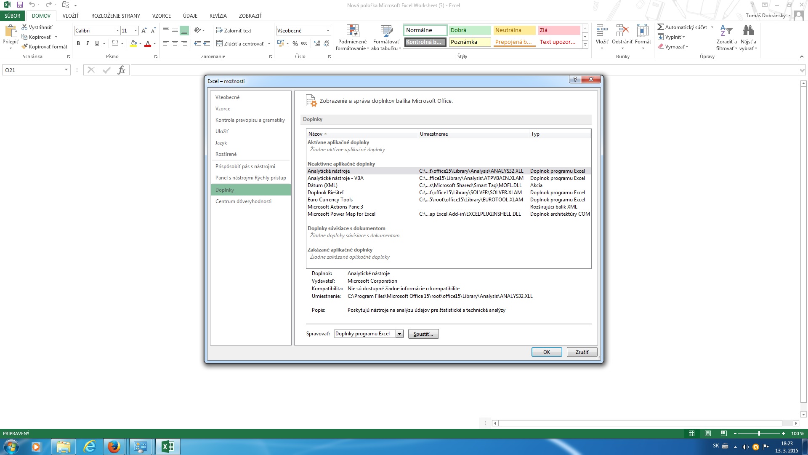Open the font name Calibri dropdown
Viewport: 808px width, 455px height.
117,30
